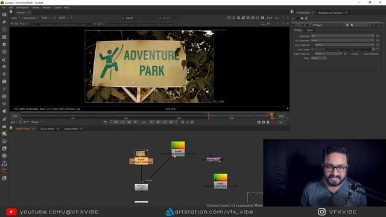
Task: Open the Edit menu
Action: click(11, 8)
